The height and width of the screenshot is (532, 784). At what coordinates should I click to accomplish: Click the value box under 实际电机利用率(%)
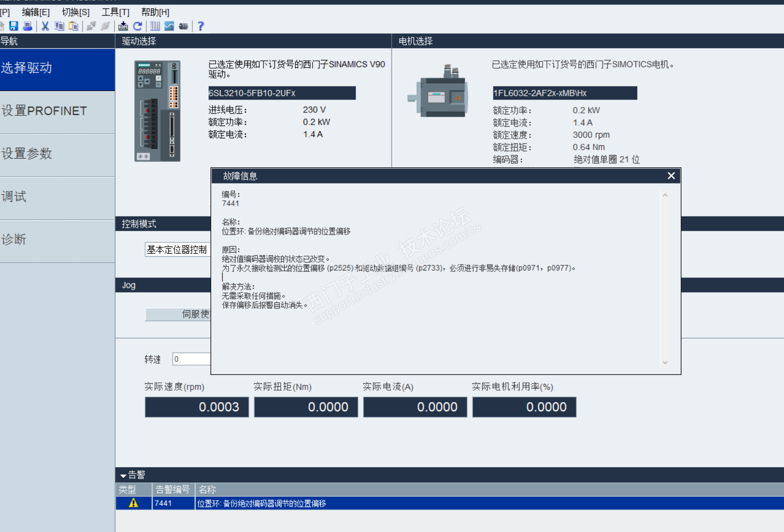(x=524, y=407)
